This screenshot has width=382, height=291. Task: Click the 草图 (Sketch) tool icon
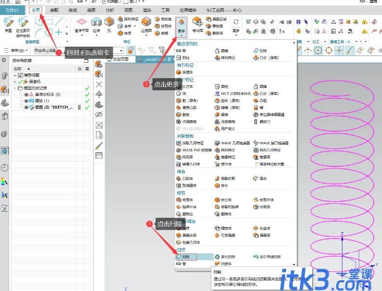pos(8,22)
